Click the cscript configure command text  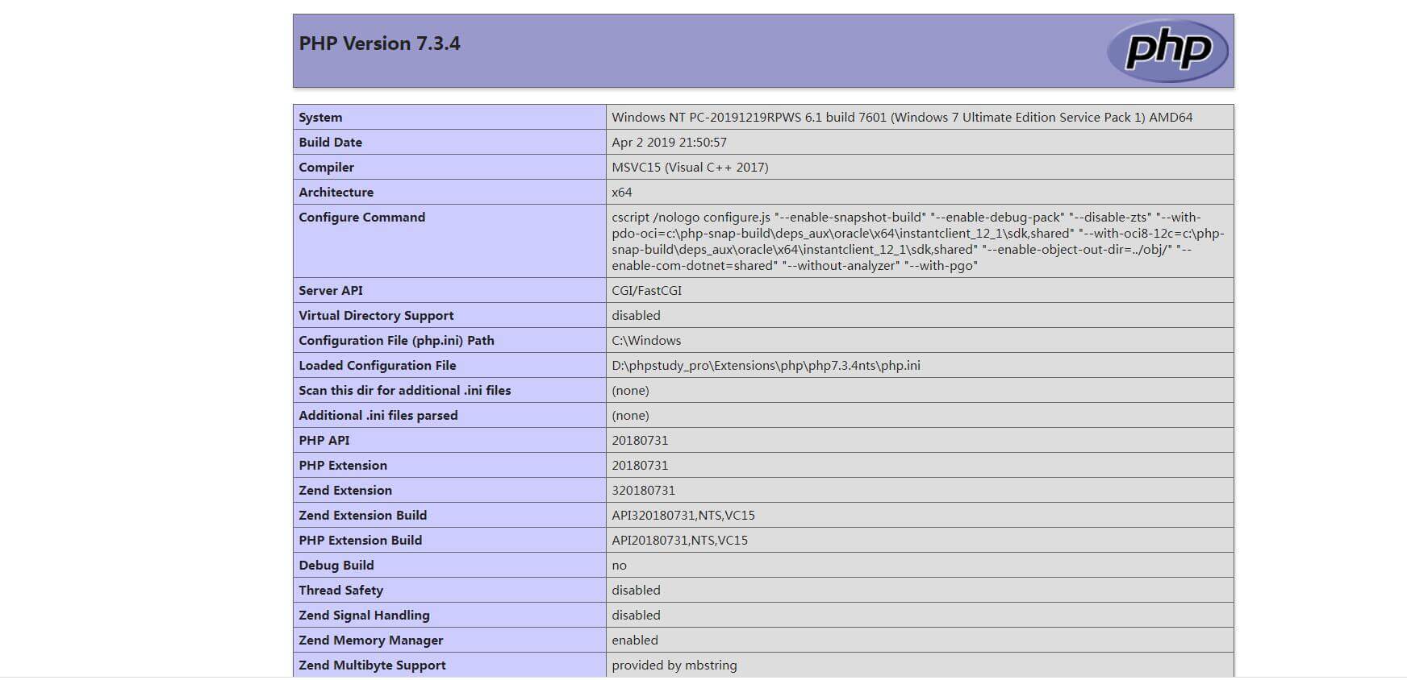tap(917, 242)
